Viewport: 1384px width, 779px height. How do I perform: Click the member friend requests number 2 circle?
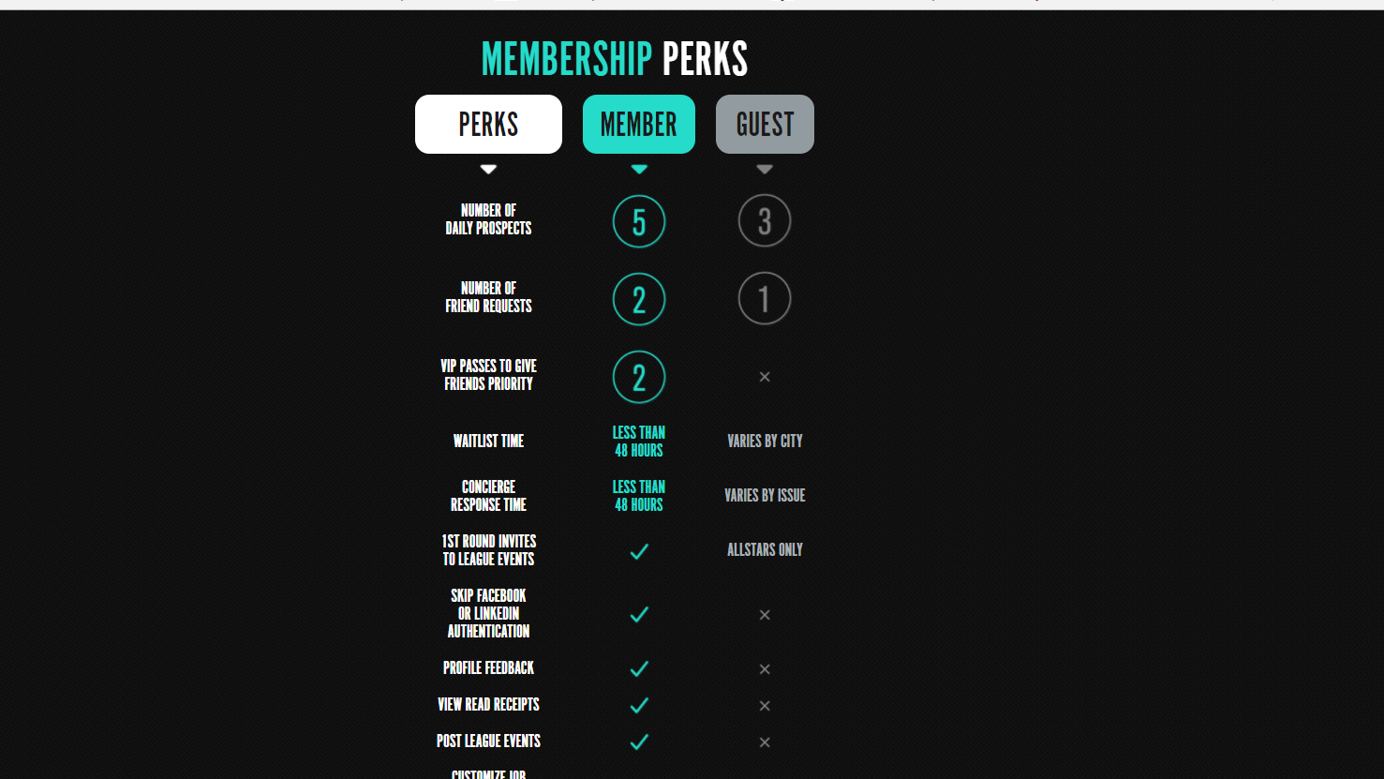[639, 299]
